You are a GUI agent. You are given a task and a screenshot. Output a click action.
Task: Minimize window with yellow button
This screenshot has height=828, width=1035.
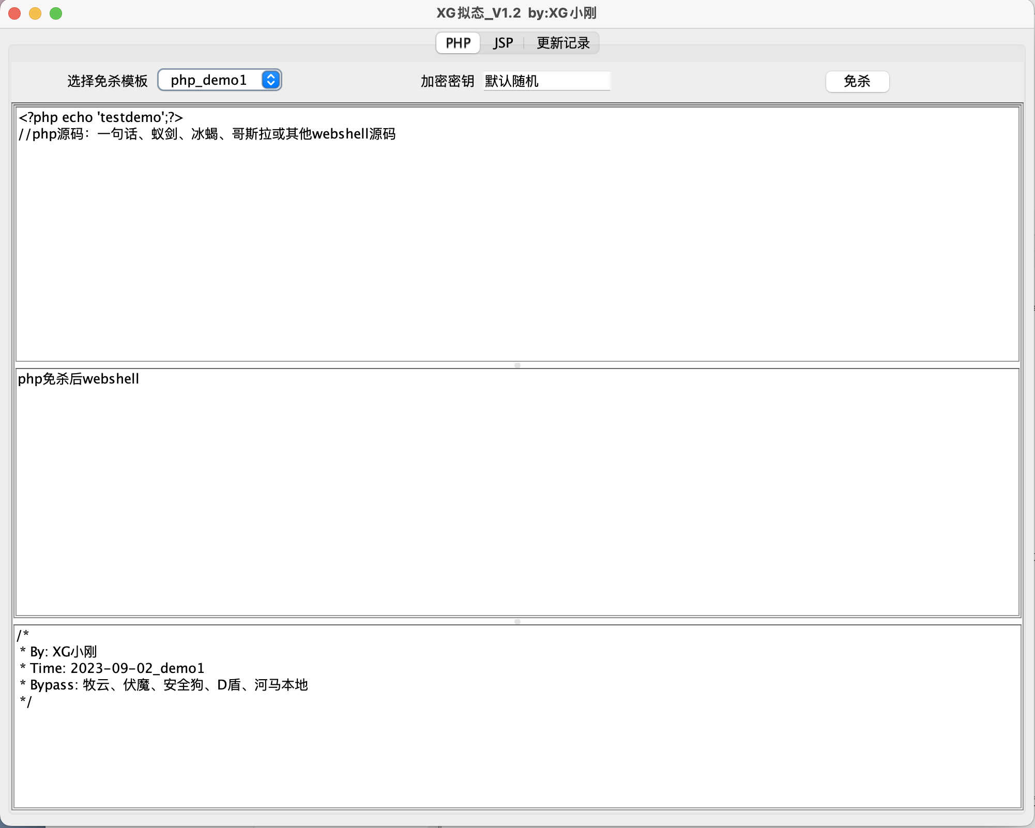click(x=35, y=13)
